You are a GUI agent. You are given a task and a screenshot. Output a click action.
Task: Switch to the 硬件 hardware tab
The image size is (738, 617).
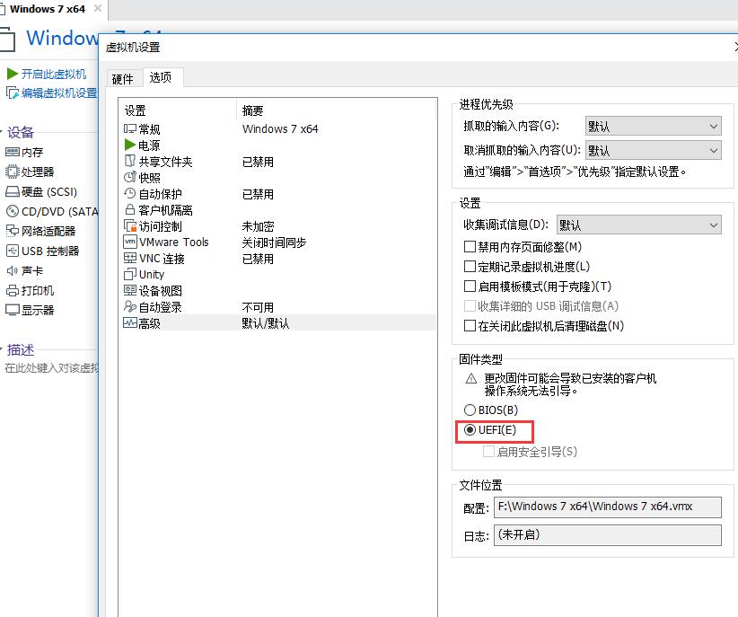[123, 79]
